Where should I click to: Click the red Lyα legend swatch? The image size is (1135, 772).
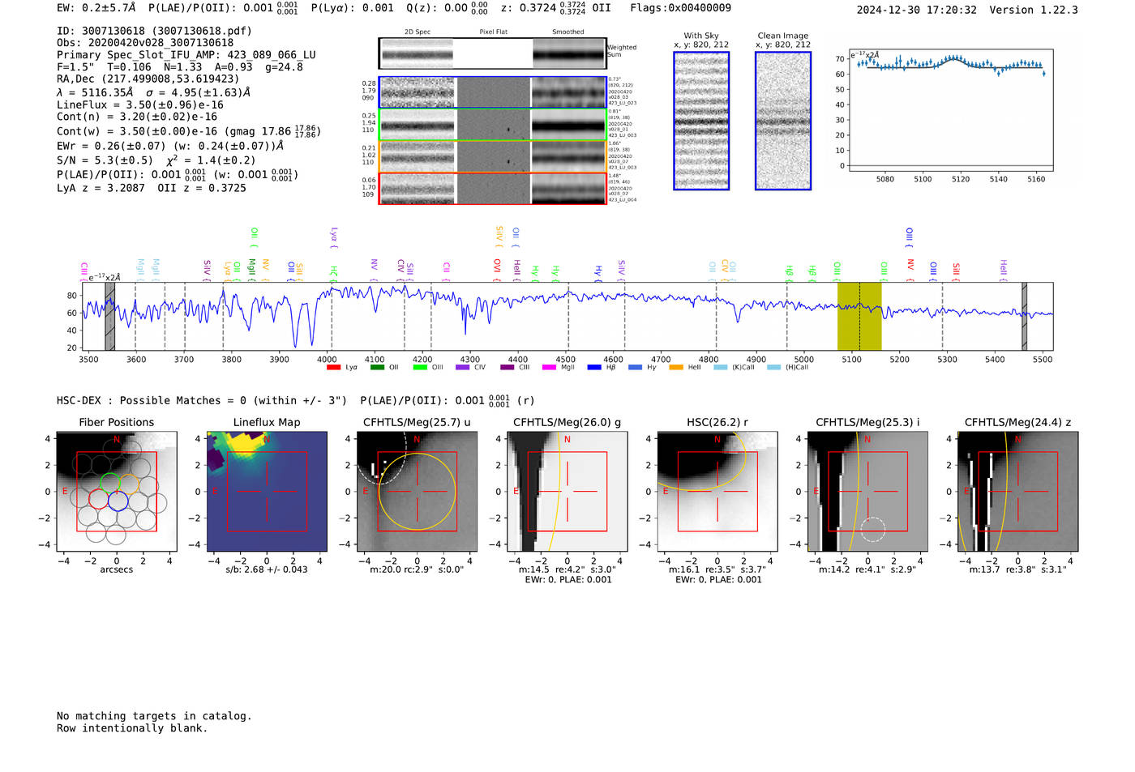(333, 368)
